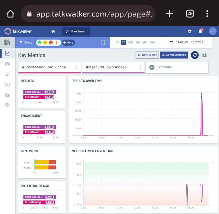The width and height of the screenshot is (219, 214).
Task: Click the New Search button
Action: click(x=147, y=55)
